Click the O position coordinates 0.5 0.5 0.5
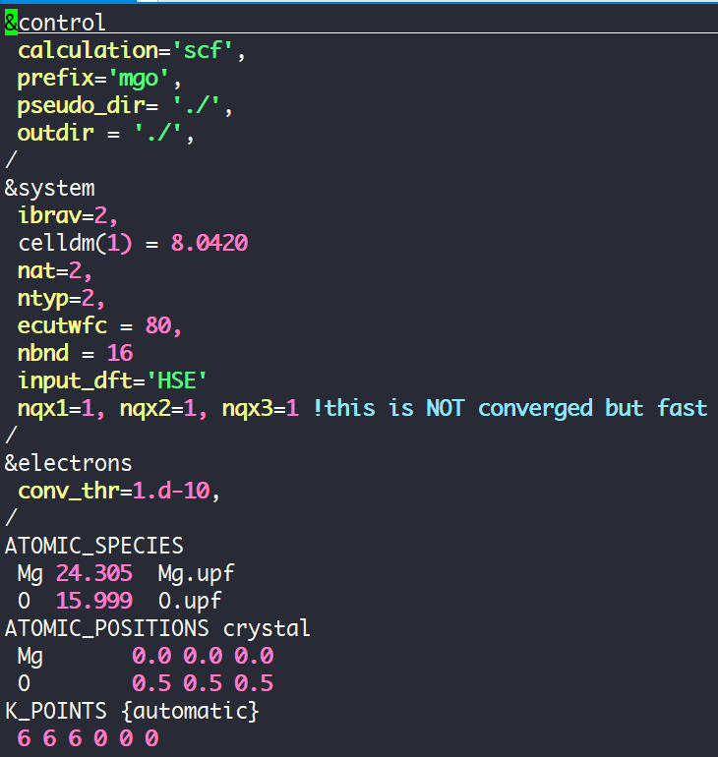This screenshot has height=757, width=718. point(203,683)
